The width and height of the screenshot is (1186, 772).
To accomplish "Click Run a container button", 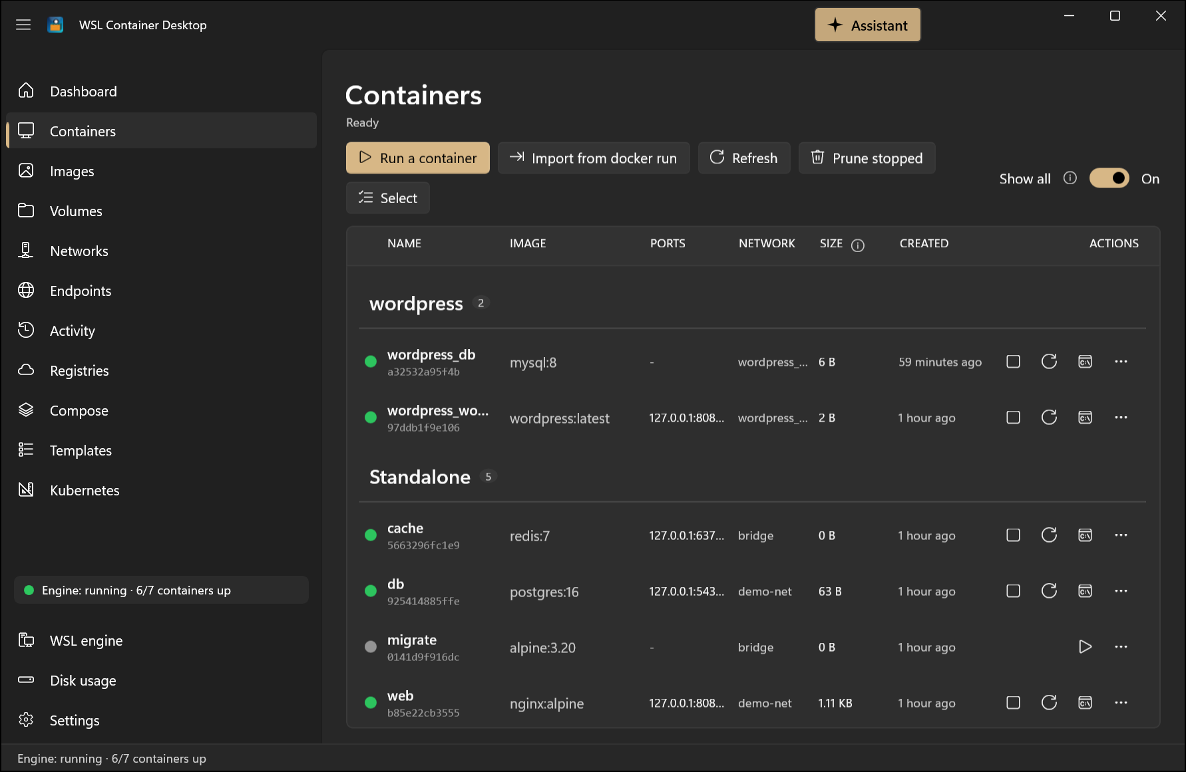I will (x=417, y=158).
